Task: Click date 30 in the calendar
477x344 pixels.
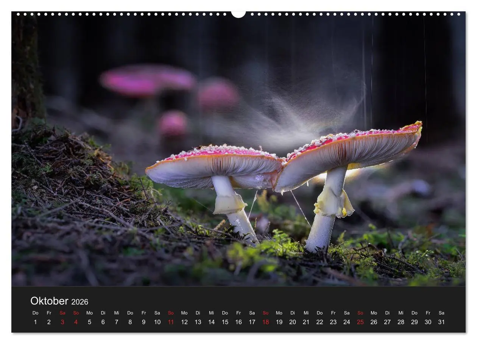Action: pyautogui.click(x=428, y=322)
